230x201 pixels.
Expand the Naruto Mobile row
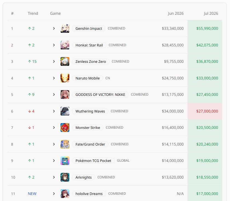click(54, 78)
